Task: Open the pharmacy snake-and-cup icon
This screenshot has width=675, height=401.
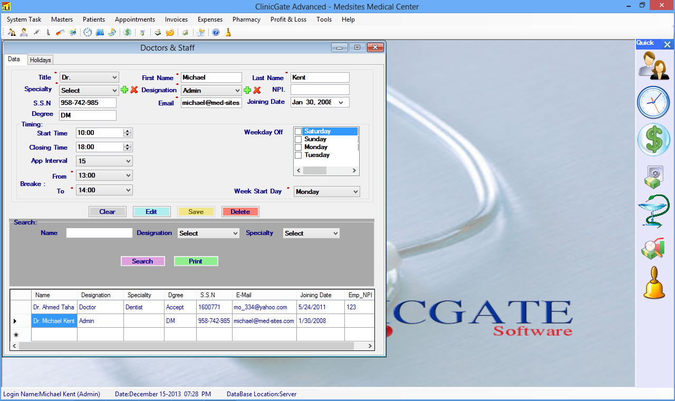Action: pos(653,211)
